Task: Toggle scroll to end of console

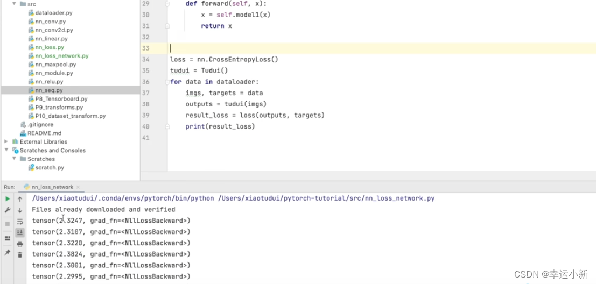Action: coord(20,232)
